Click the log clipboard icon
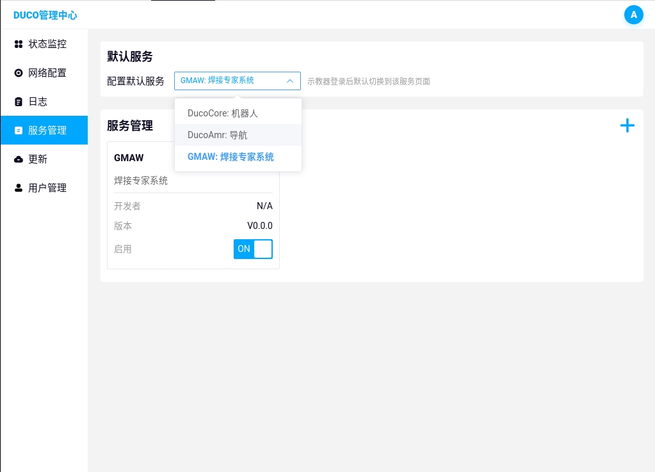The height and width of the screenshot is (472, 655). pos(19,102)
